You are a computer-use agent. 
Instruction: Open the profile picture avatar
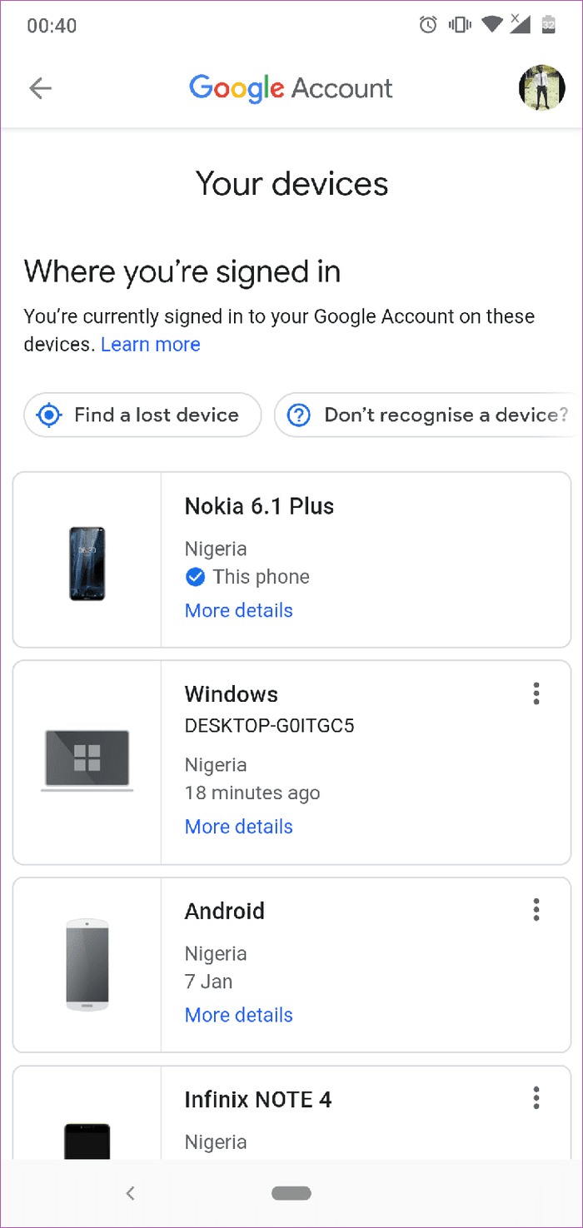click(541, 88)
